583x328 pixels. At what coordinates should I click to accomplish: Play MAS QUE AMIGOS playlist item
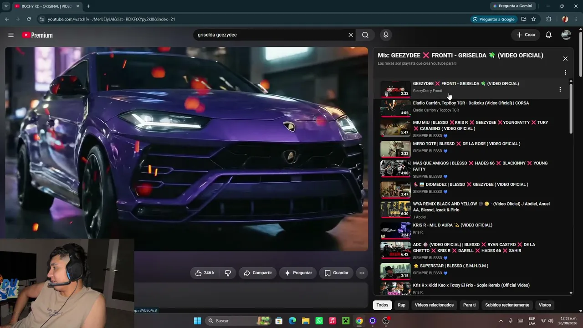tap(471, 169)
